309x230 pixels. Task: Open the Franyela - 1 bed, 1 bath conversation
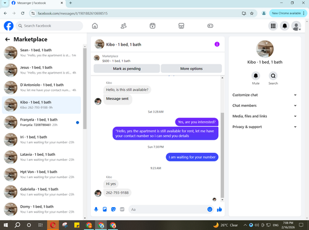pyautogui.click(x=41, y=122)
